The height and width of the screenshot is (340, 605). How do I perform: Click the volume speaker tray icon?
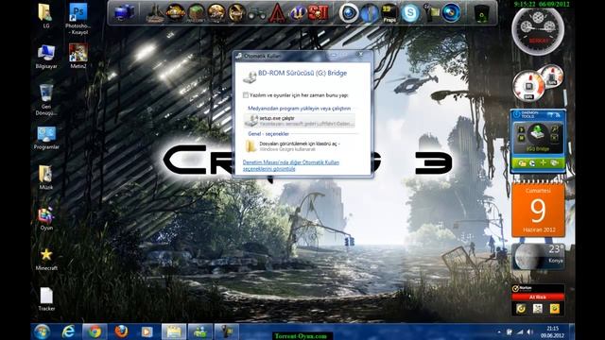(529, 331)
